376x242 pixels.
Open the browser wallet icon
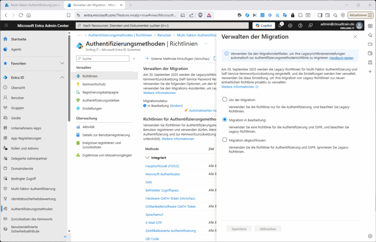point(328,15)
